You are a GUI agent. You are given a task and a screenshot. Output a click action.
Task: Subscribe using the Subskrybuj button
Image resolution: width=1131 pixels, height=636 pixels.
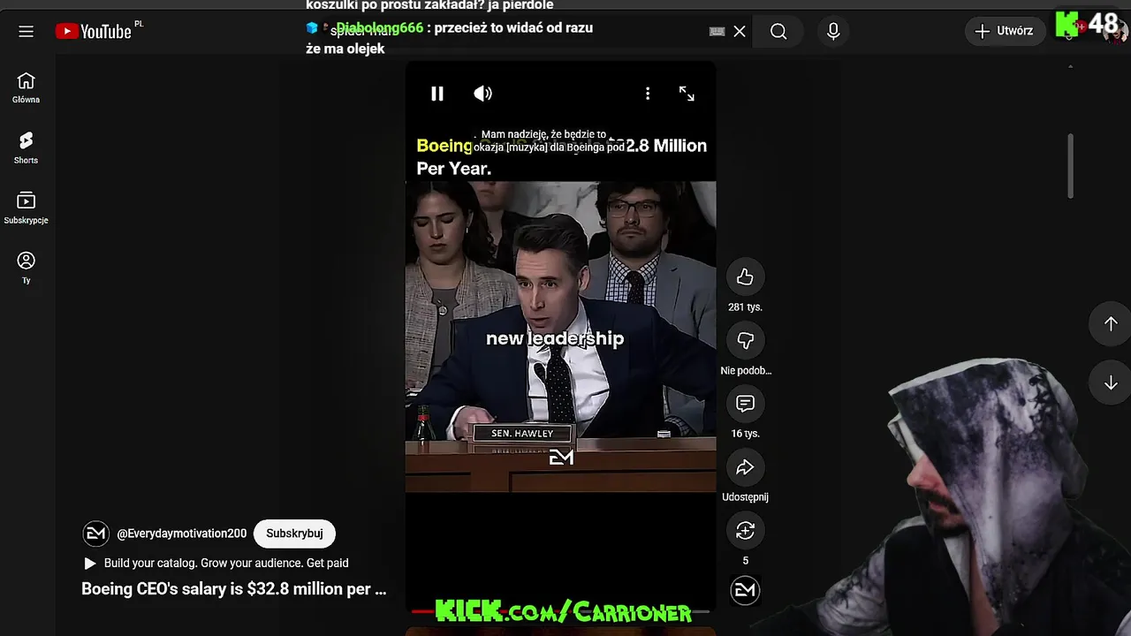pyautogui.click(x=294, y=534)
